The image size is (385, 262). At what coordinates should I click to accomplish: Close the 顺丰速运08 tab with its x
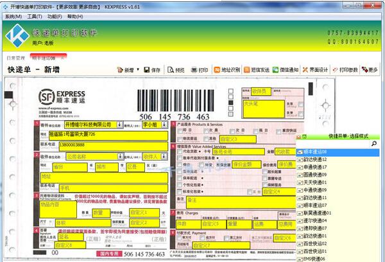(62, 58)
